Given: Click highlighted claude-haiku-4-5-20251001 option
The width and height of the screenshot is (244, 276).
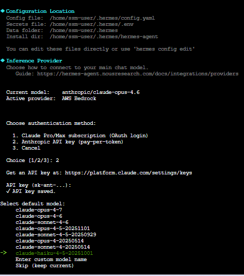Looking at the screenshot, I should click(x=54, y=253).
